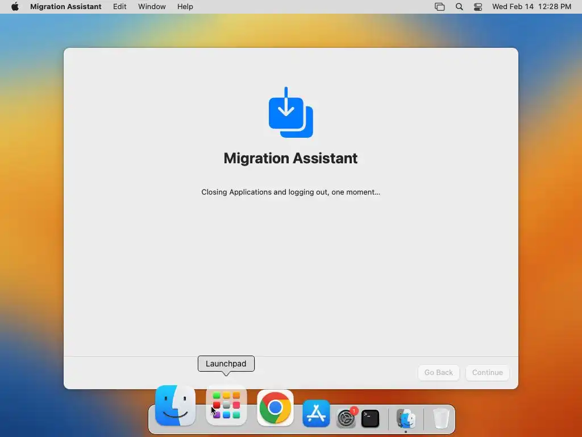Open Terminal from the Dock

(x=370, y=418)
